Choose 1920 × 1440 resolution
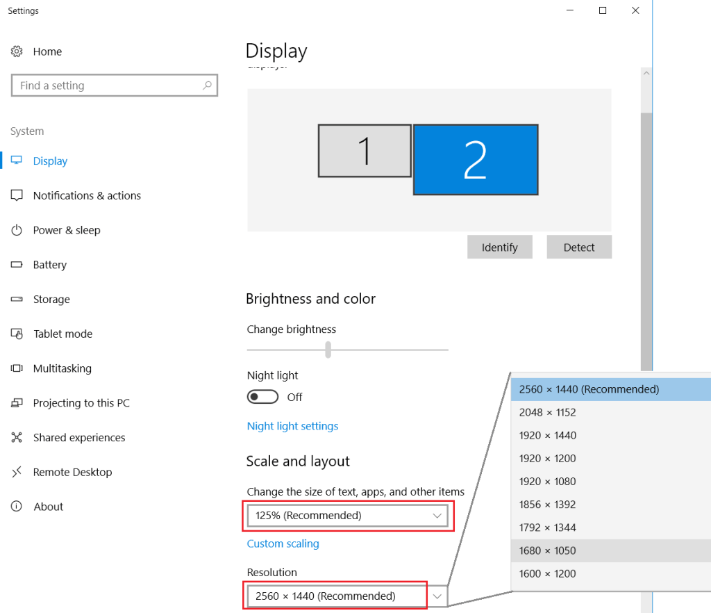 coord(611,436)
